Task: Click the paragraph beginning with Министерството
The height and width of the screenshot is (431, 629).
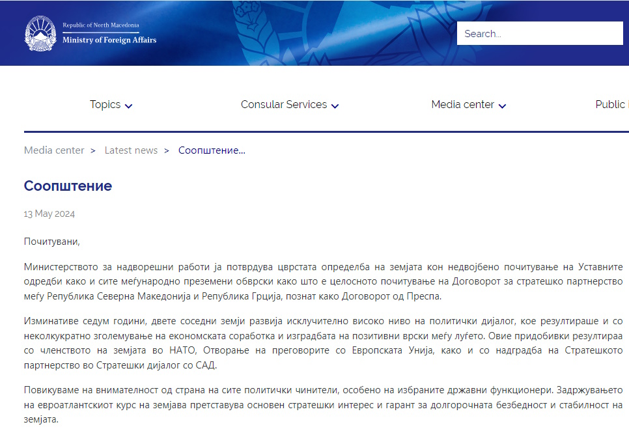Action: click(323, 281)
